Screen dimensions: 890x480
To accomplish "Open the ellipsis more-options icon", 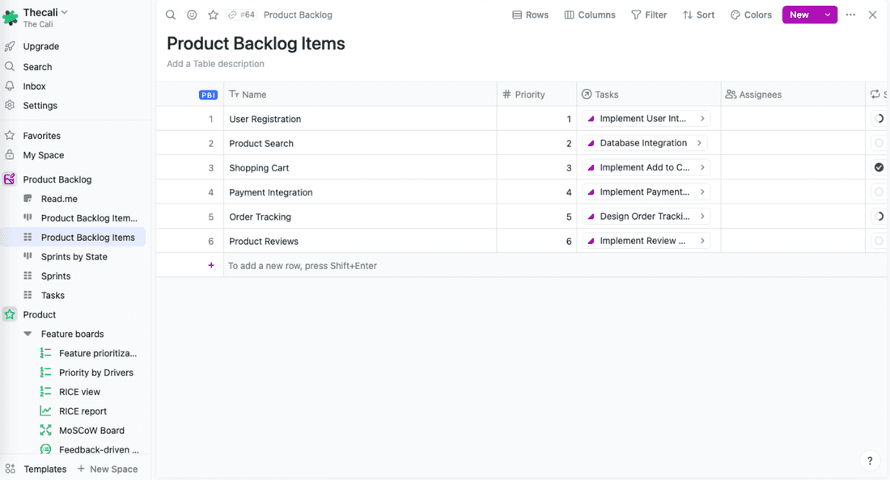I will click(x=850, y=15).
